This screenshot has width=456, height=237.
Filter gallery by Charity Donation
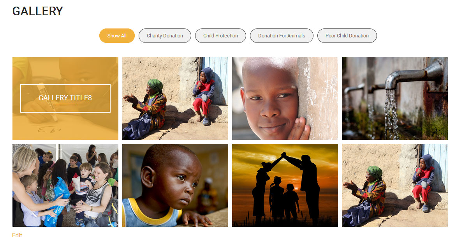pyautogui.click(x=165, y=35)
